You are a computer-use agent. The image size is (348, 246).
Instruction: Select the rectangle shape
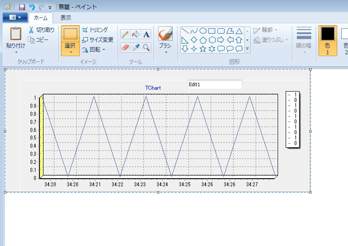point(212,31)
